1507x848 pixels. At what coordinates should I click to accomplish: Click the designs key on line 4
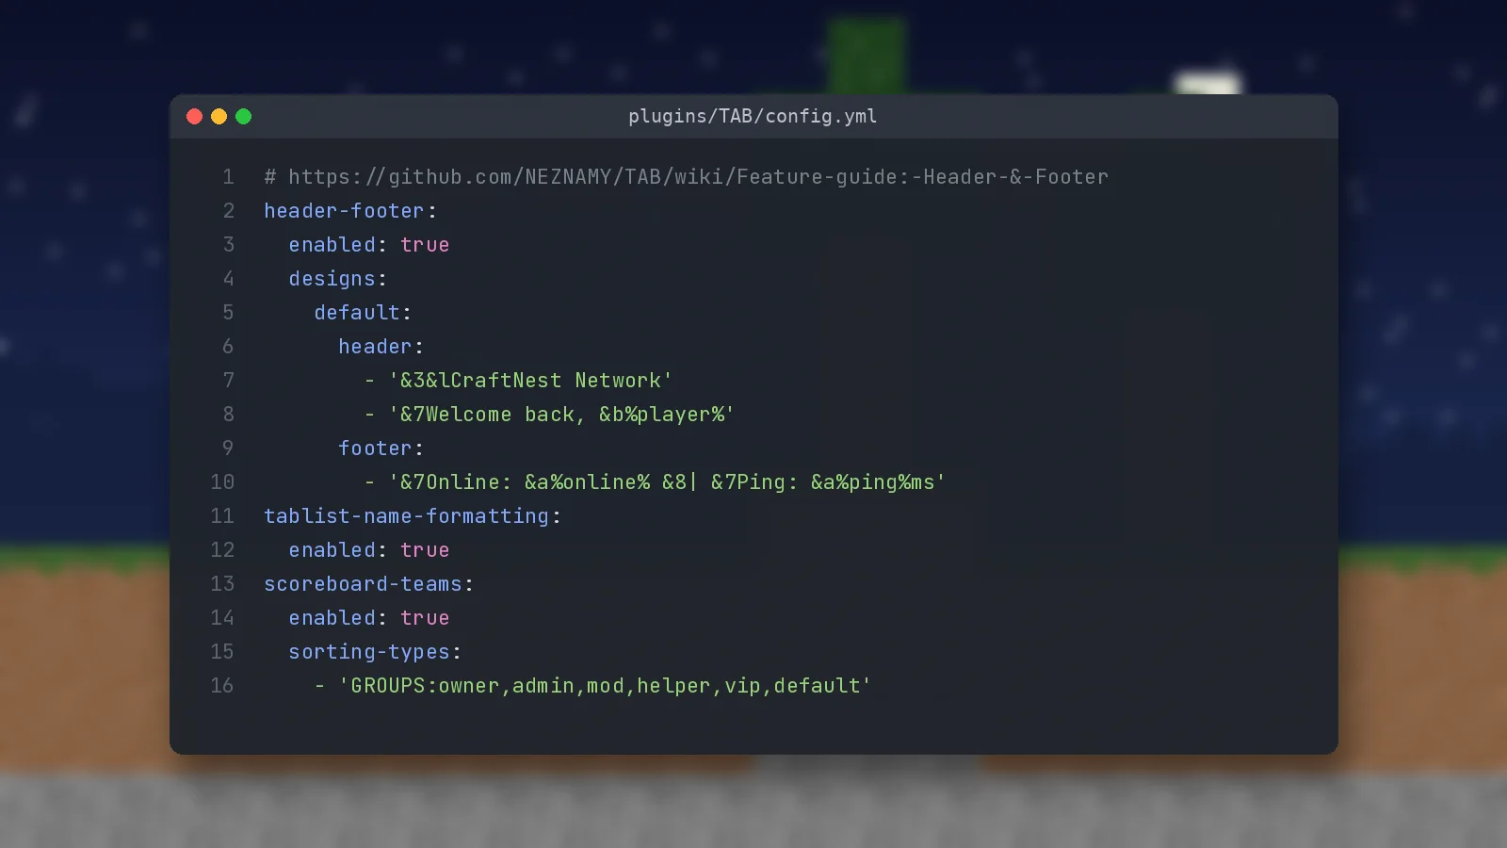pos(332,279)
